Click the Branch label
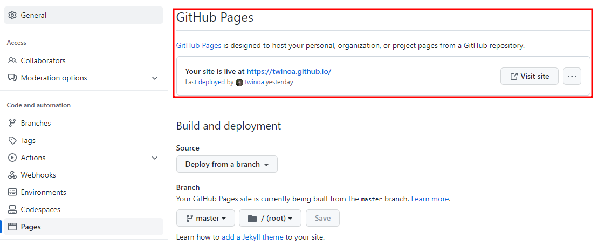 click(x=188, y=187)
